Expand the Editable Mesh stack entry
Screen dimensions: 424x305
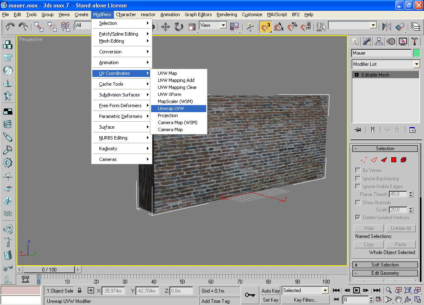(357, 75)
